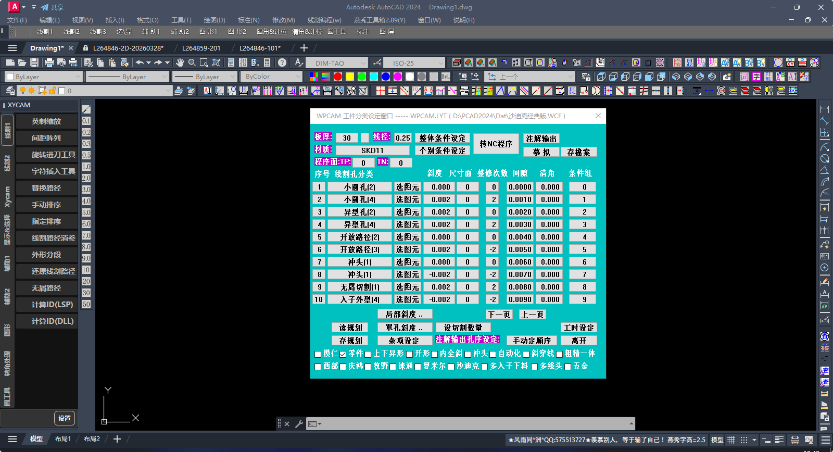Viewport: 833px width, 452px height.
Task: Click the 字 text tool icon
Action: tap(756, 77)
